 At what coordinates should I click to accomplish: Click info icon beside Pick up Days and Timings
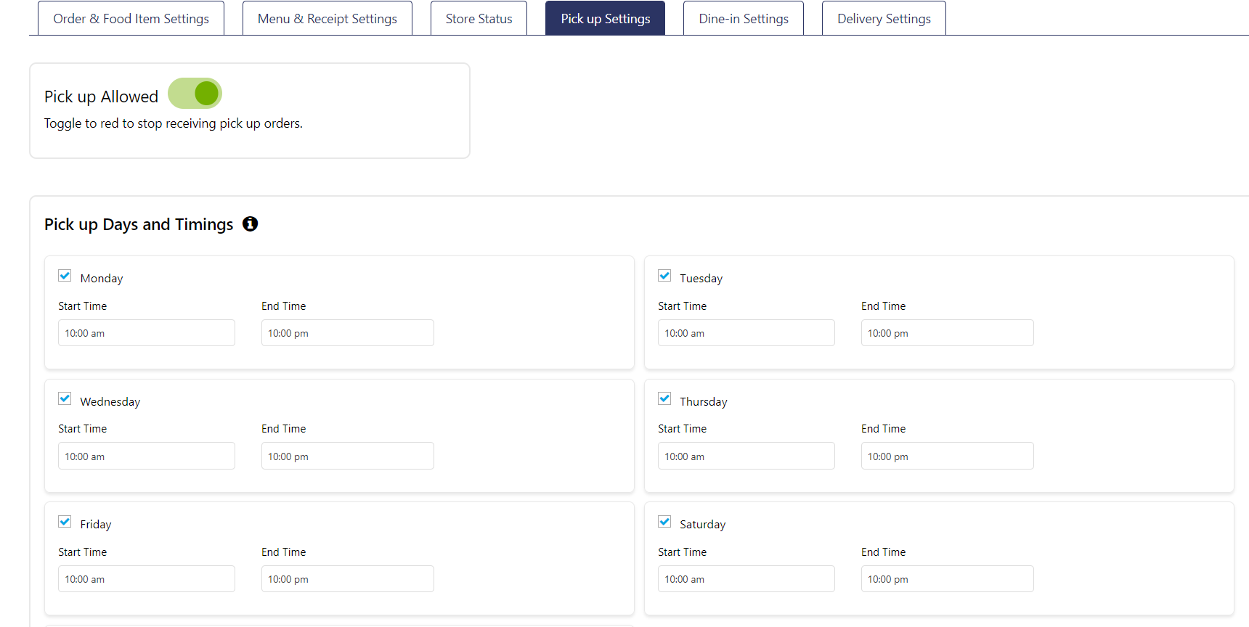pyautogui.click(x=250, y=224)
